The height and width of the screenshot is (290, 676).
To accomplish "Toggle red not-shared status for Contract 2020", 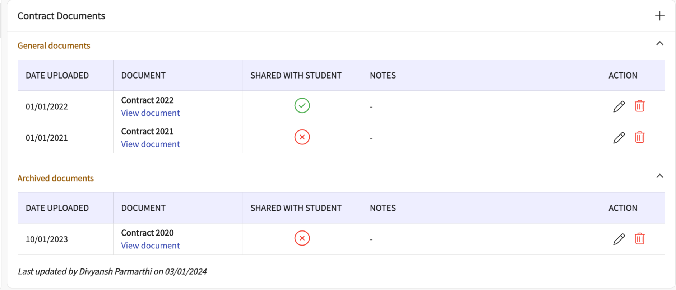I will click(x=302, y=238).
